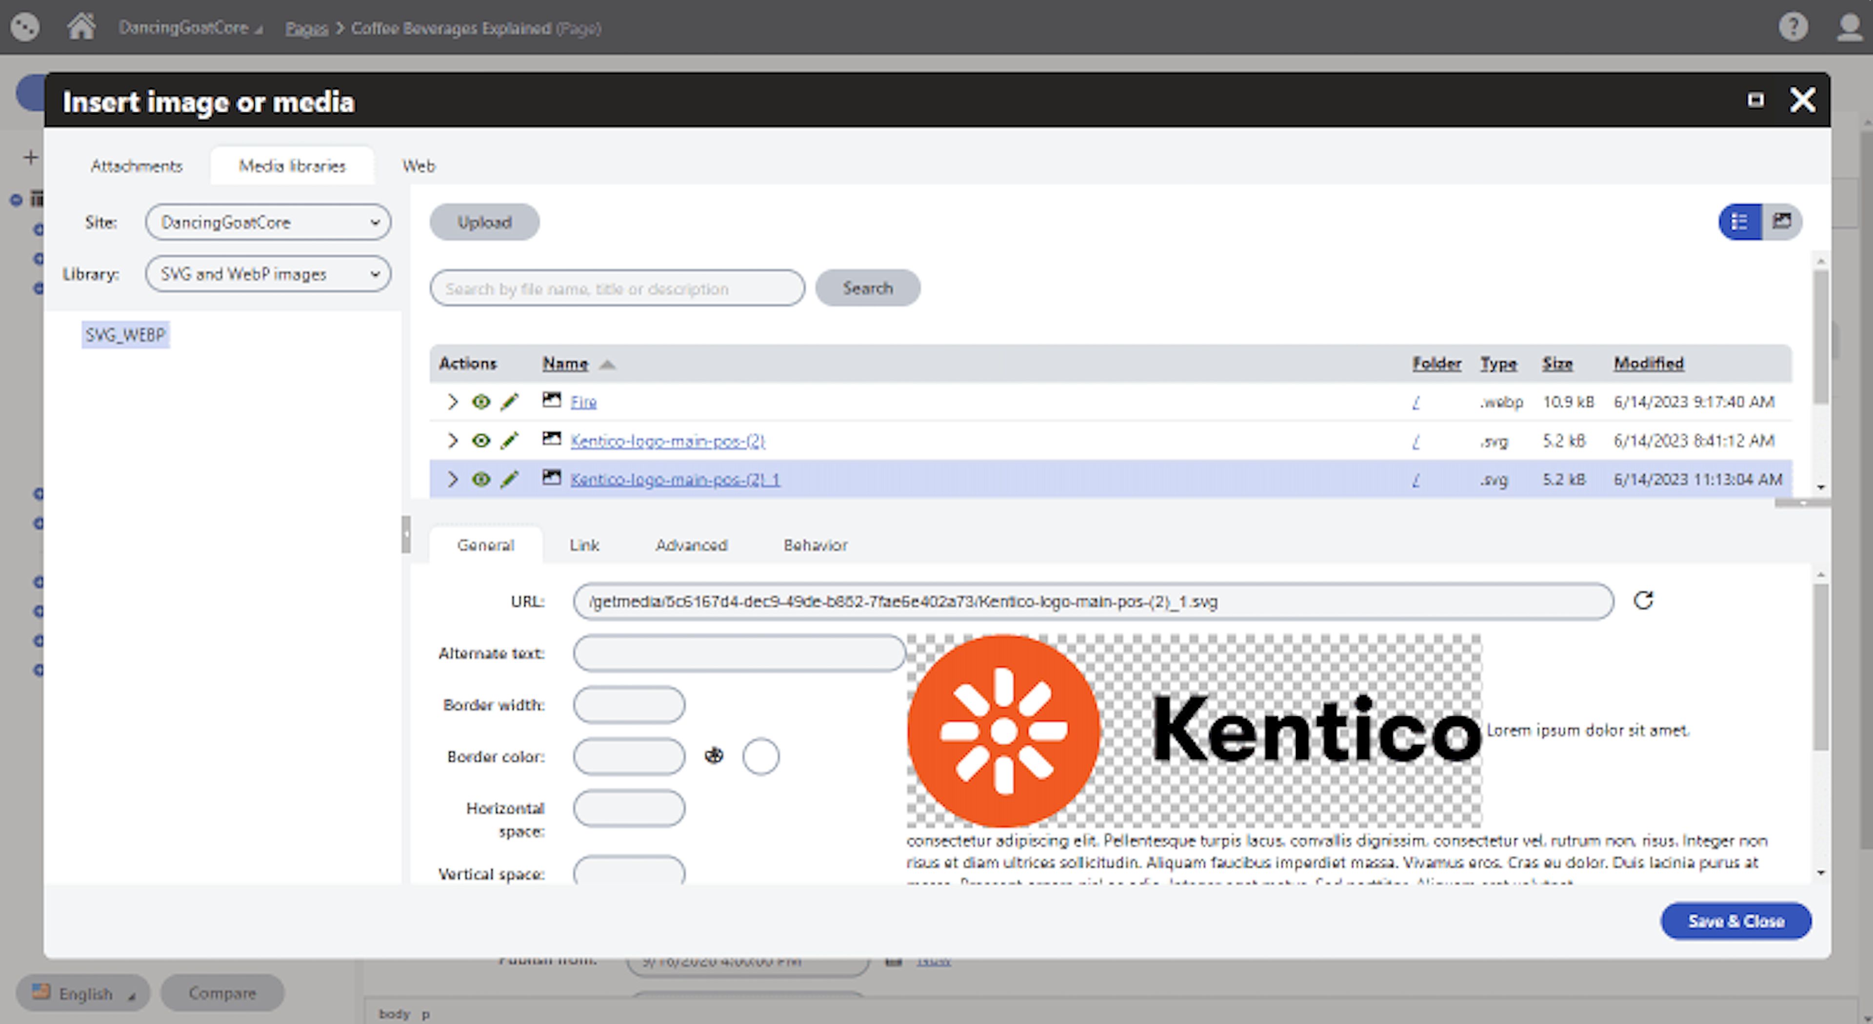Click the Search button
The height and width of the screenshot is (1024, 1873).
867,288
